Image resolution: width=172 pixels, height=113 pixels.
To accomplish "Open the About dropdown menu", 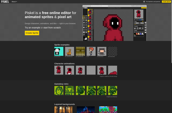I will click(x=14, y=2).
